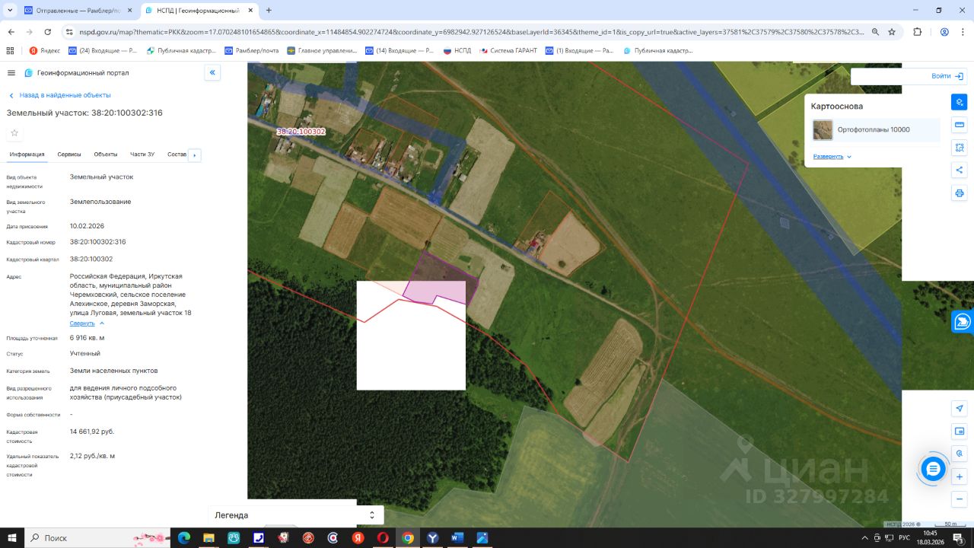Add land plot to favorites star

pyautogui.click(x=14, y=133)
